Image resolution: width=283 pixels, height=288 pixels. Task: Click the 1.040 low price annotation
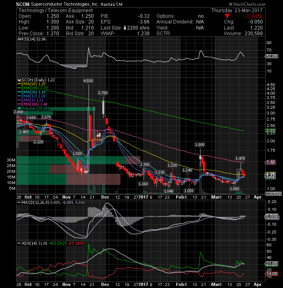[x=169, y=191]
